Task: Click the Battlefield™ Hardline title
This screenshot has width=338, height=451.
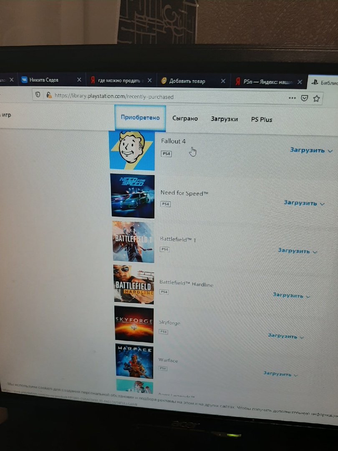Action: coord(186,283)
